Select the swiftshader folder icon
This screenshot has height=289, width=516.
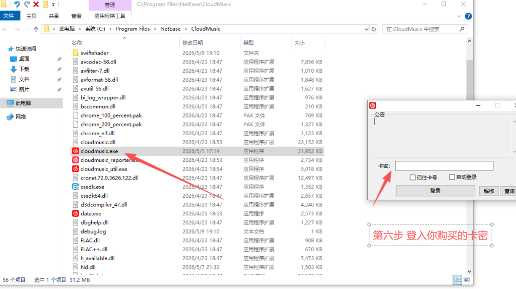[76, 53]
